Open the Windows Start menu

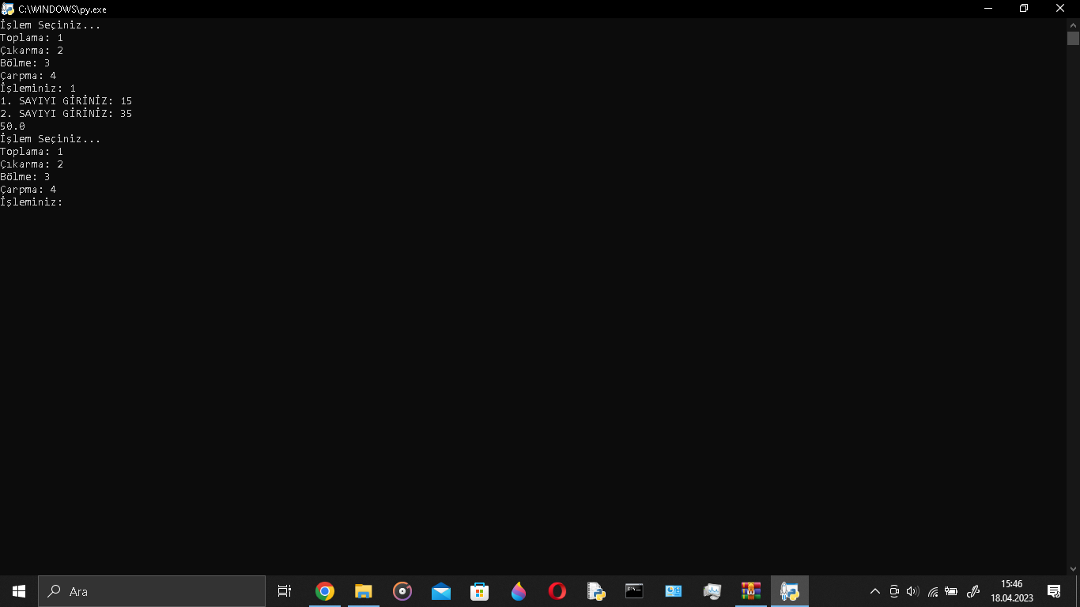[x=19, y=591]
